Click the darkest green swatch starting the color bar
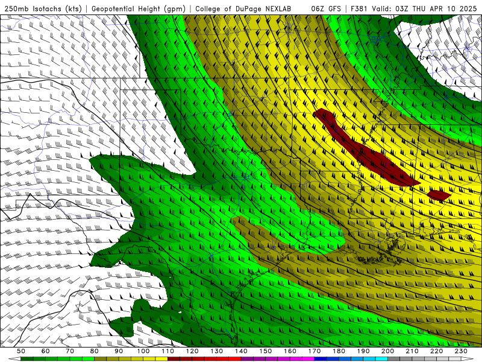This screenshot has width=482, height=362. (27, 359)
